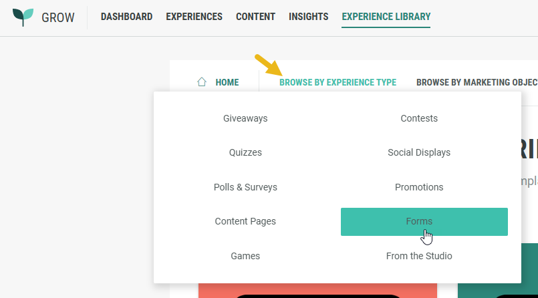Select the highlighted Forms option
Image resolution: width=538 pixels, height=298 pixels.
coord(424,222)
